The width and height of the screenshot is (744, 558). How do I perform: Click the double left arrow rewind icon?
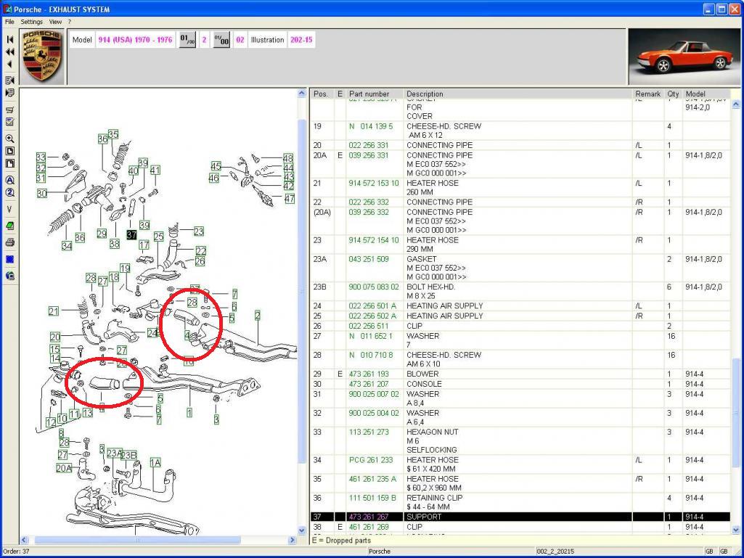tap(9, 52)
